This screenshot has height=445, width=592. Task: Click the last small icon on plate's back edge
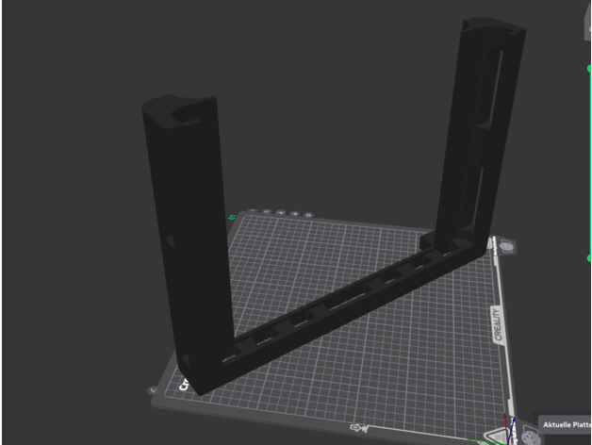(307, 213)
